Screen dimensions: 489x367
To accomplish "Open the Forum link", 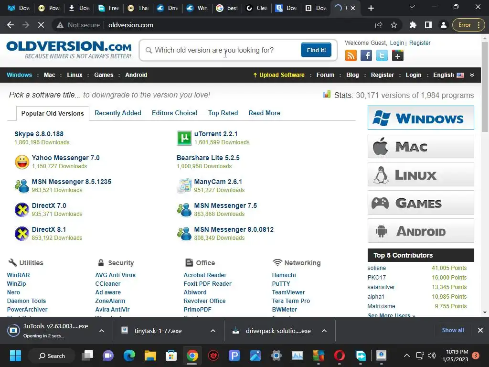I will [325, 75].
